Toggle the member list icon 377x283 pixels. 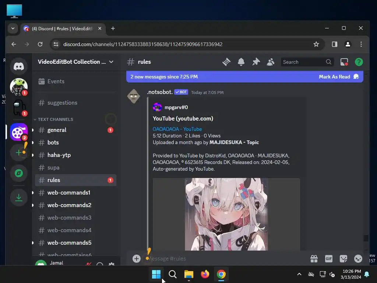[271, 62]
